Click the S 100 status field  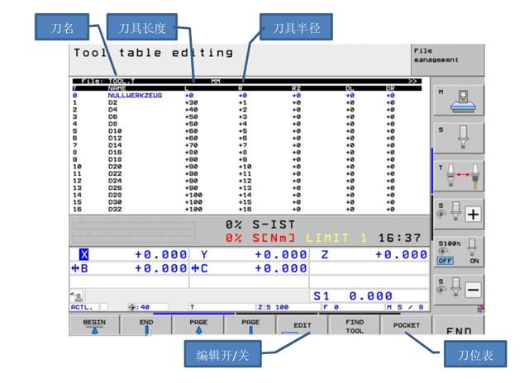pos(278,307)
